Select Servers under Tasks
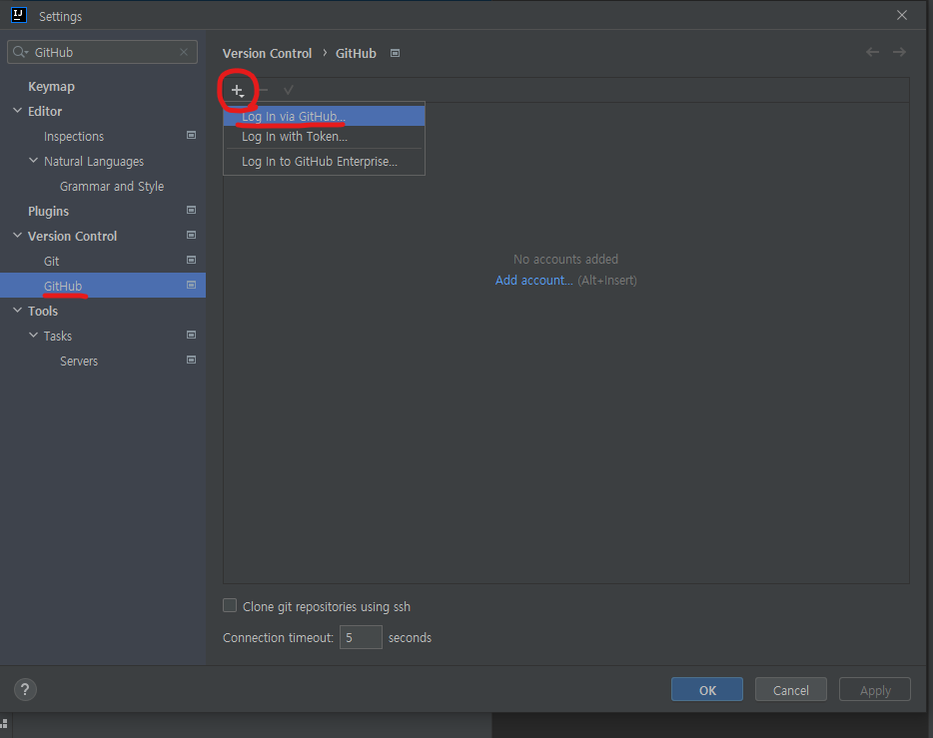This screenshot has width=933, height=738. 79,362
